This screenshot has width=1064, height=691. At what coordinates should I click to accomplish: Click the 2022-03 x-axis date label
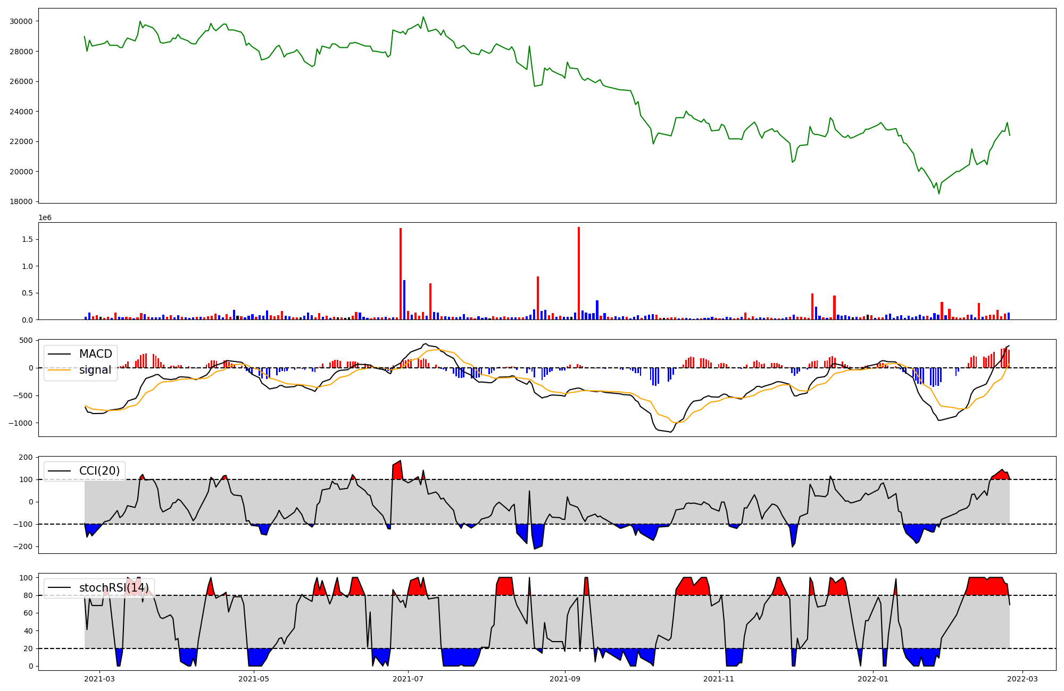point(1022,679)
